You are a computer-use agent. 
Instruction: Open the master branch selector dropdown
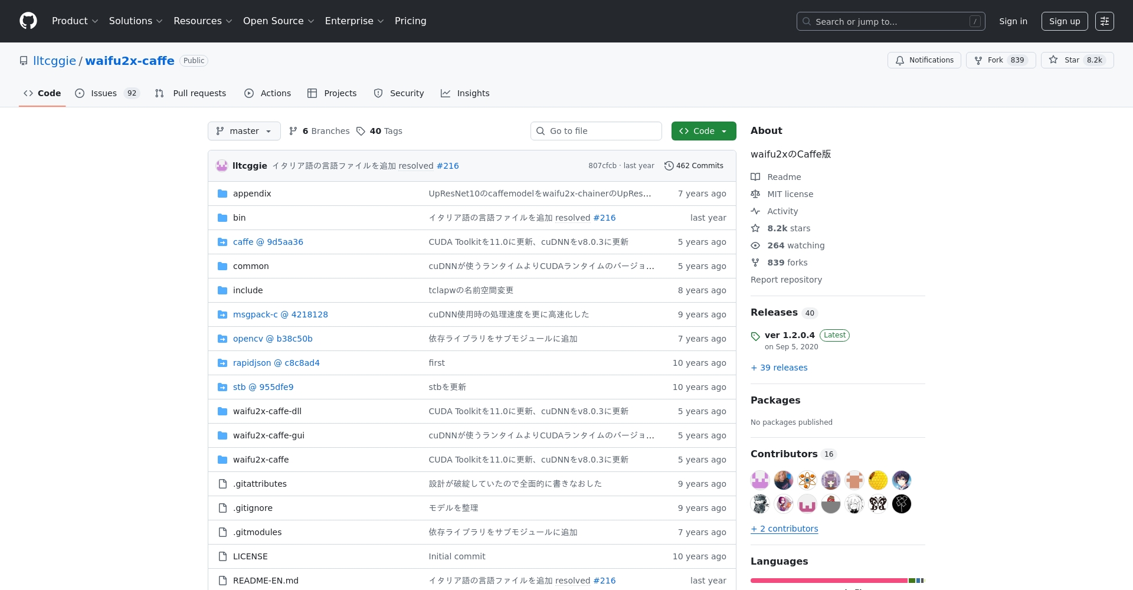coord(244,131)
